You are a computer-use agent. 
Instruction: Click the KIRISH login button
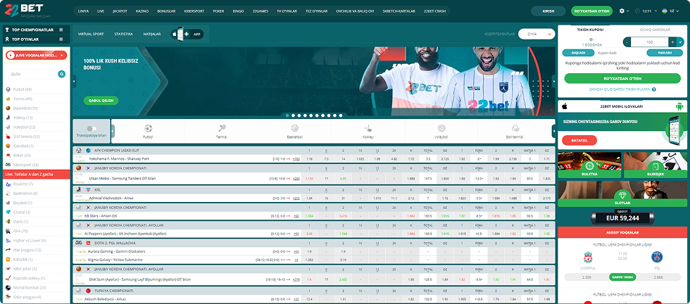coord(548,11)
